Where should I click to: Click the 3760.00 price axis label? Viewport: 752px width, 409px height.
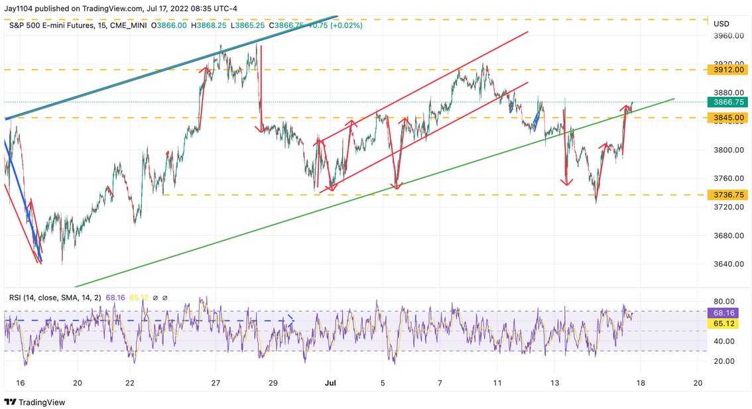click(x=729, y=178)
